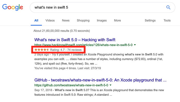Viewport: 180px width, 102px height.
Task: Expand the More search categories menu
Action: click(x=117, y=21)
